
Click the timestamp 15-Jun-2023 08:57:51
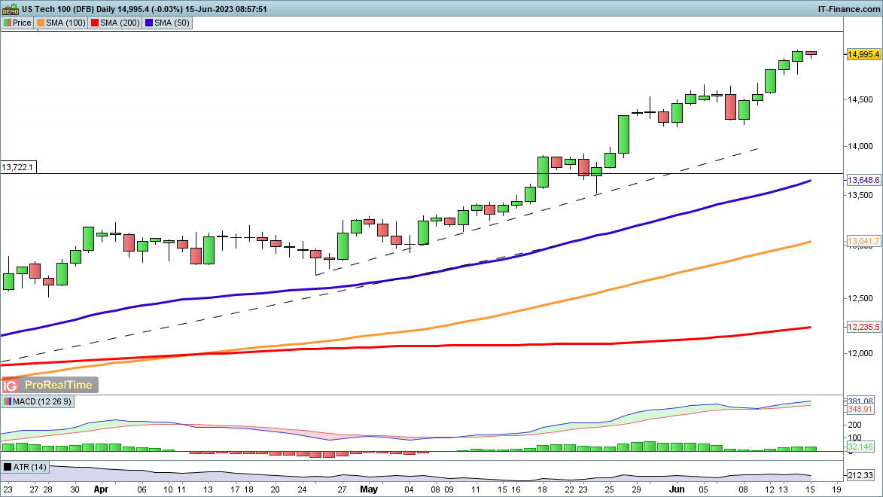225,9
